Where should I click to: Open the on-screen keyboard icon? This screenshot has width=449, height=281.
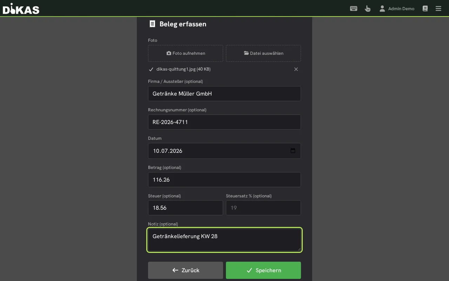[354, 8]
